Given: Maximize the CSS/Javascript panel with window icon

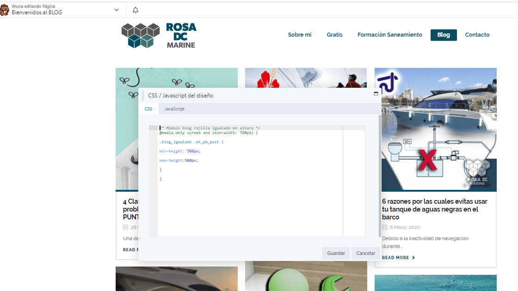Looking at the screenshot, I should coord(376,94).
